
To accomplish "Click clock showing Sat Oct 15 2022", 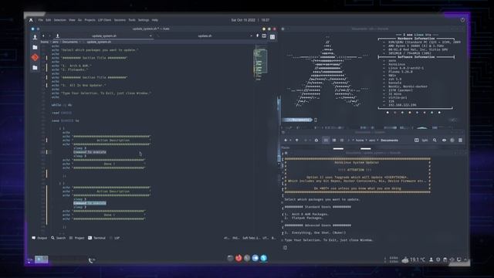I will 250,20.
